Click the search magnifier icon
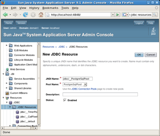 (155, 15)
